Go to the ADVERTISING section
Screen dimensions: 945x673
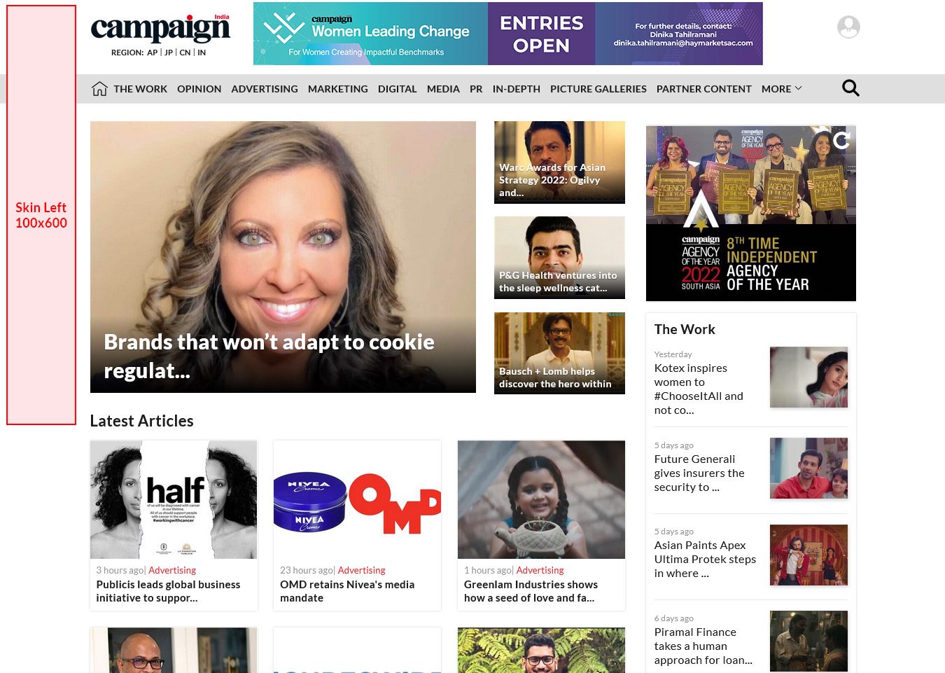265,89
